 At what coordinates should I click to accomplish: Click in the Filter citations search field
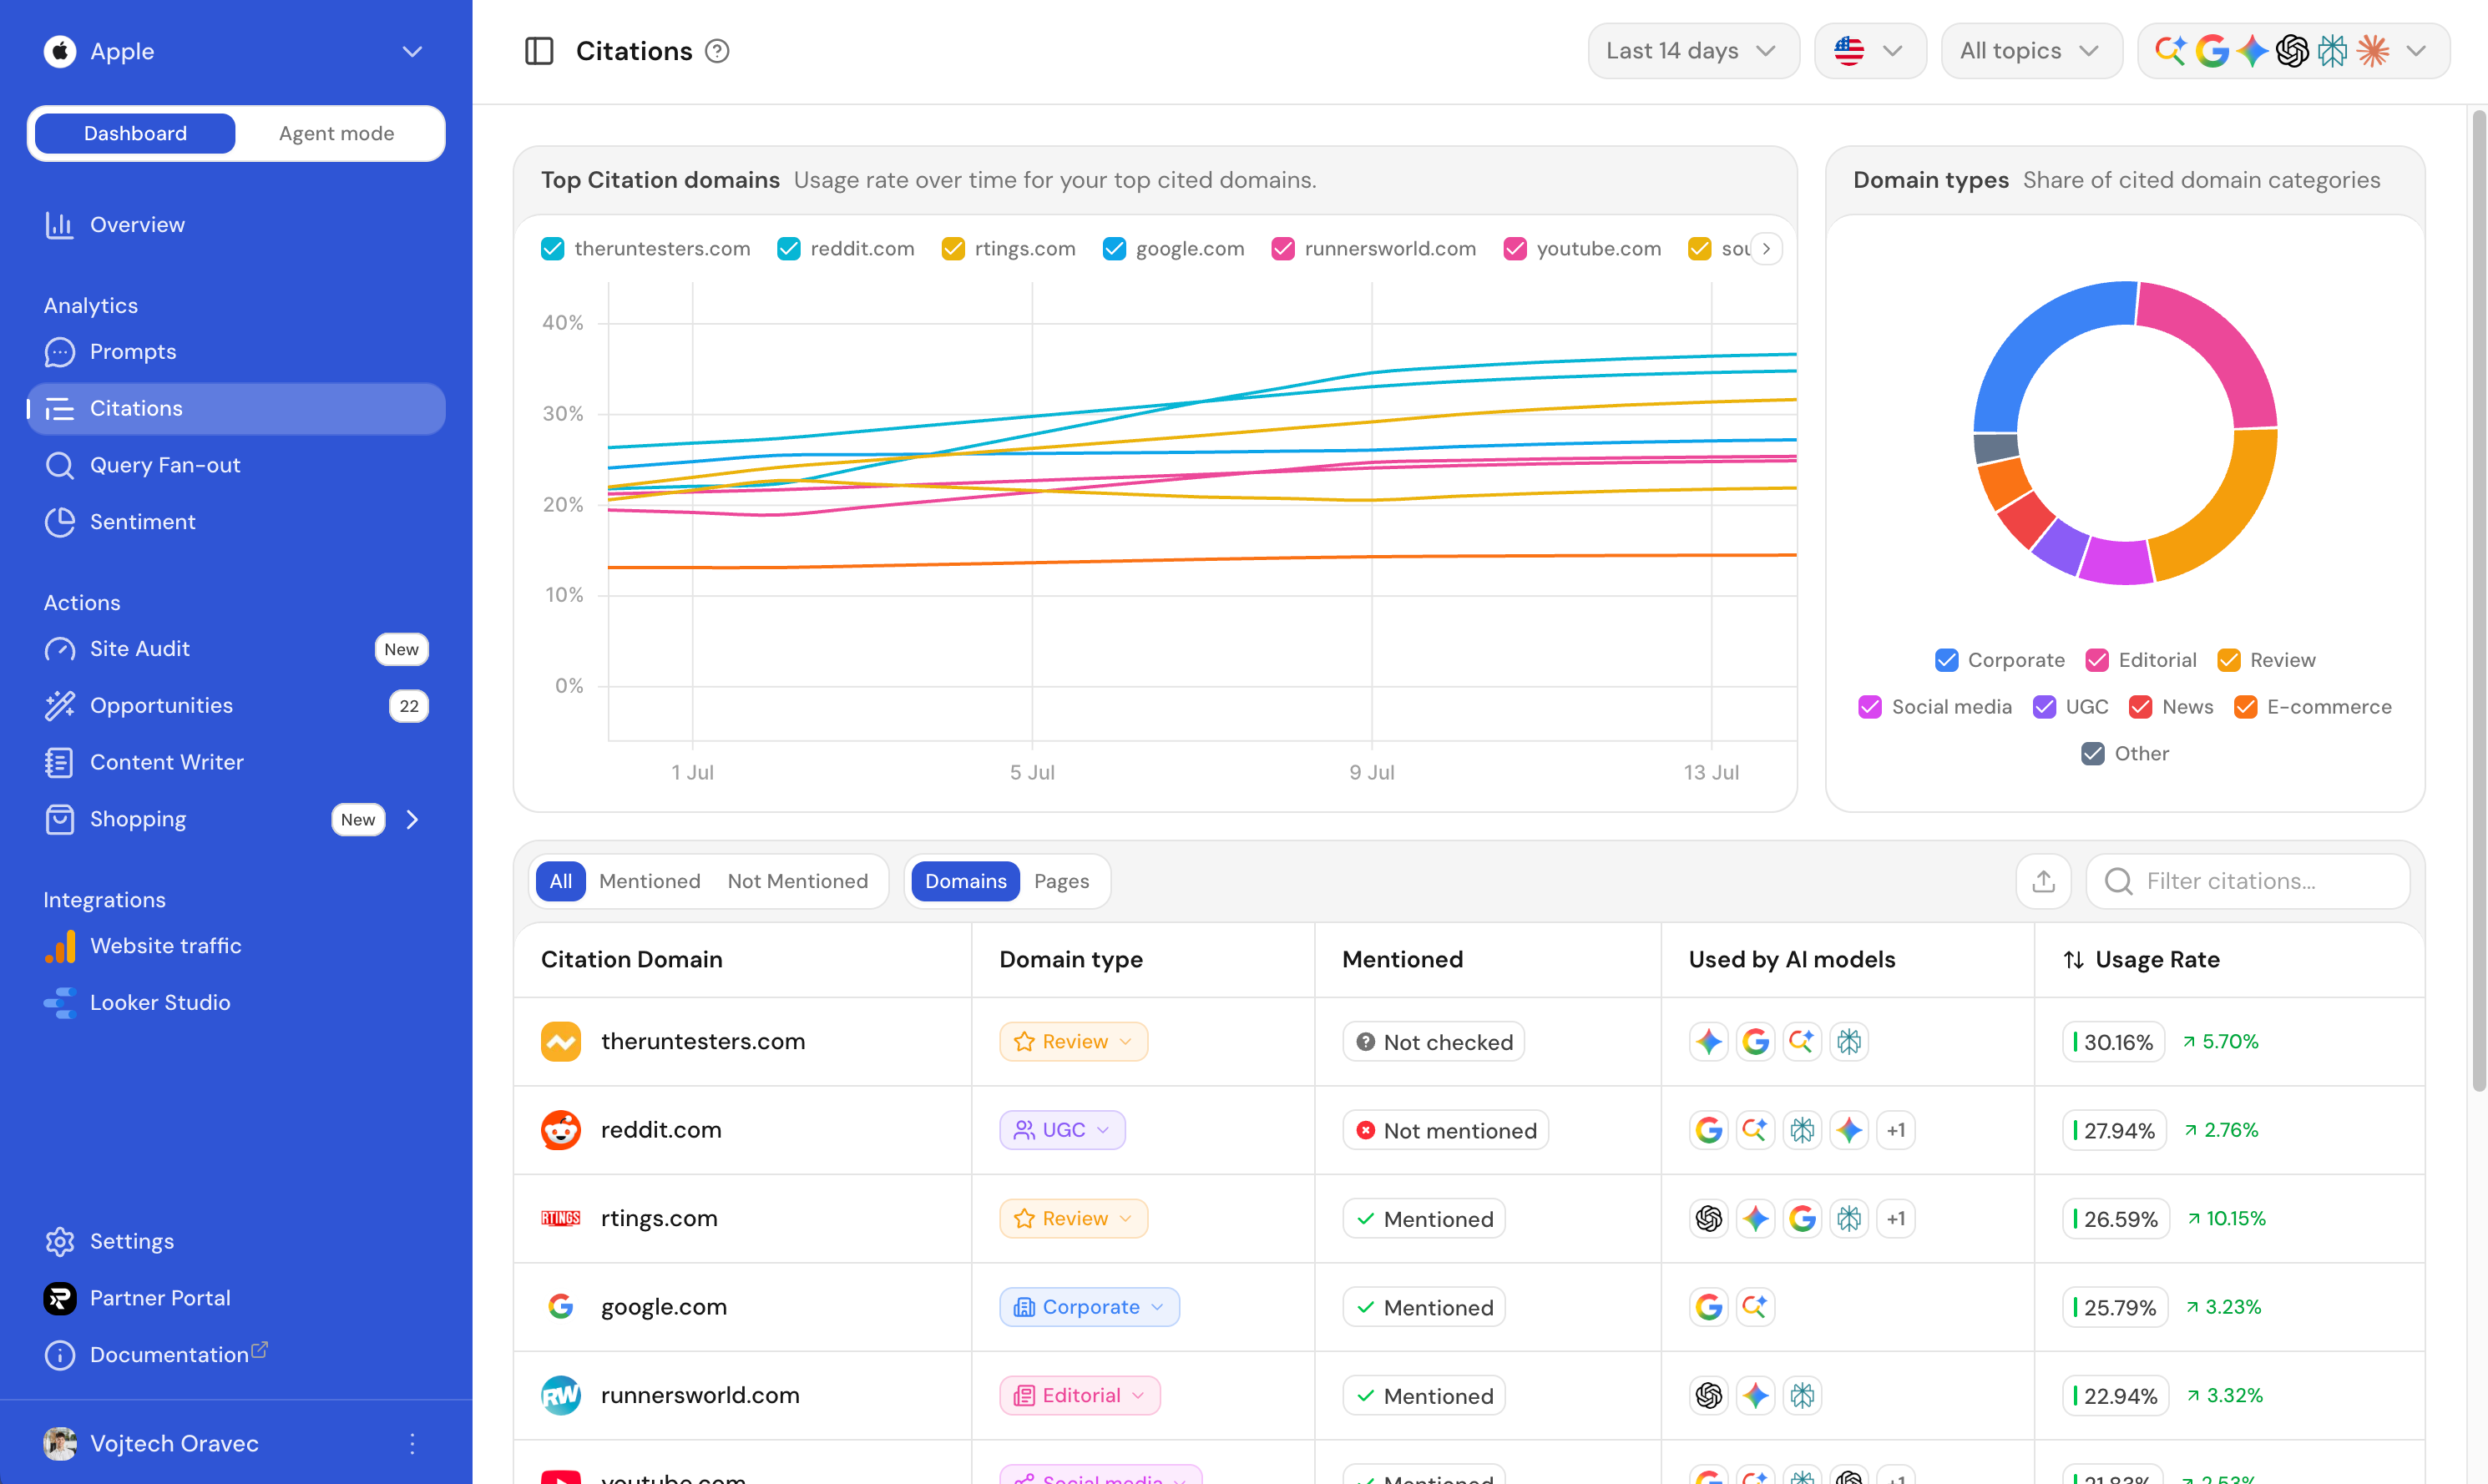(x=2248, y=881)
